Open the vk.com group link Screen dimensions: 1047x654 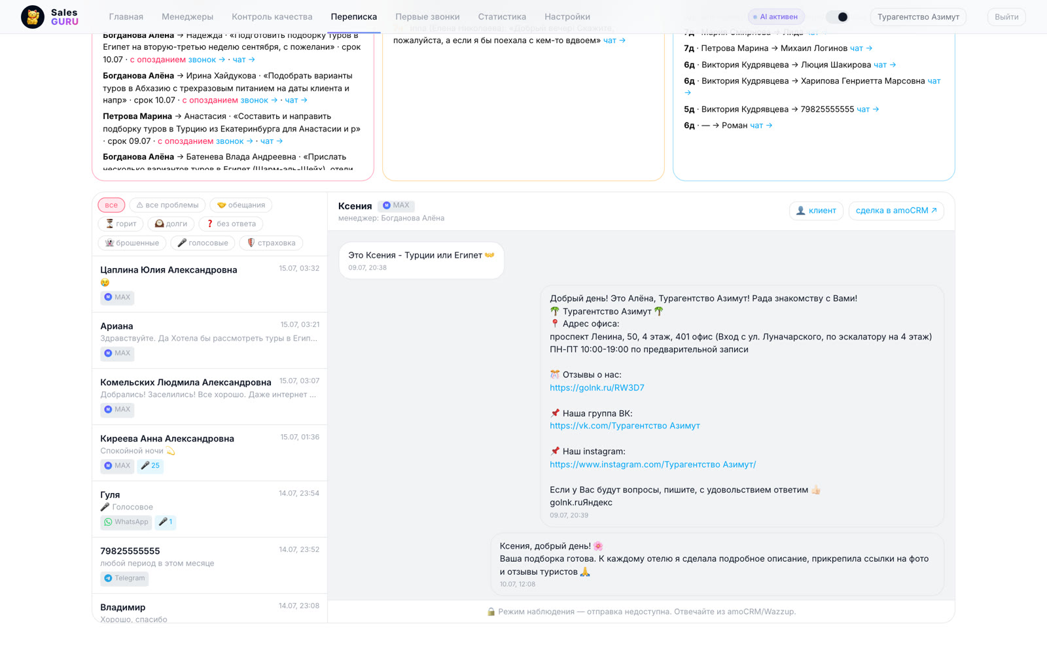click(625, 426)
